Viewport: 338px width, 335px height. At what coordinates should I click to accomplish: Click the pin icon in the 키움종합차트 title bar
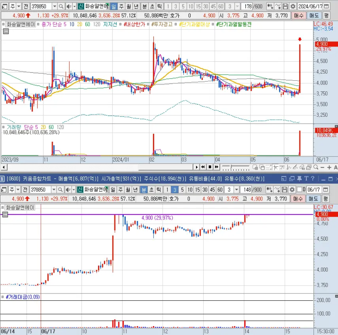coord(300,178)
